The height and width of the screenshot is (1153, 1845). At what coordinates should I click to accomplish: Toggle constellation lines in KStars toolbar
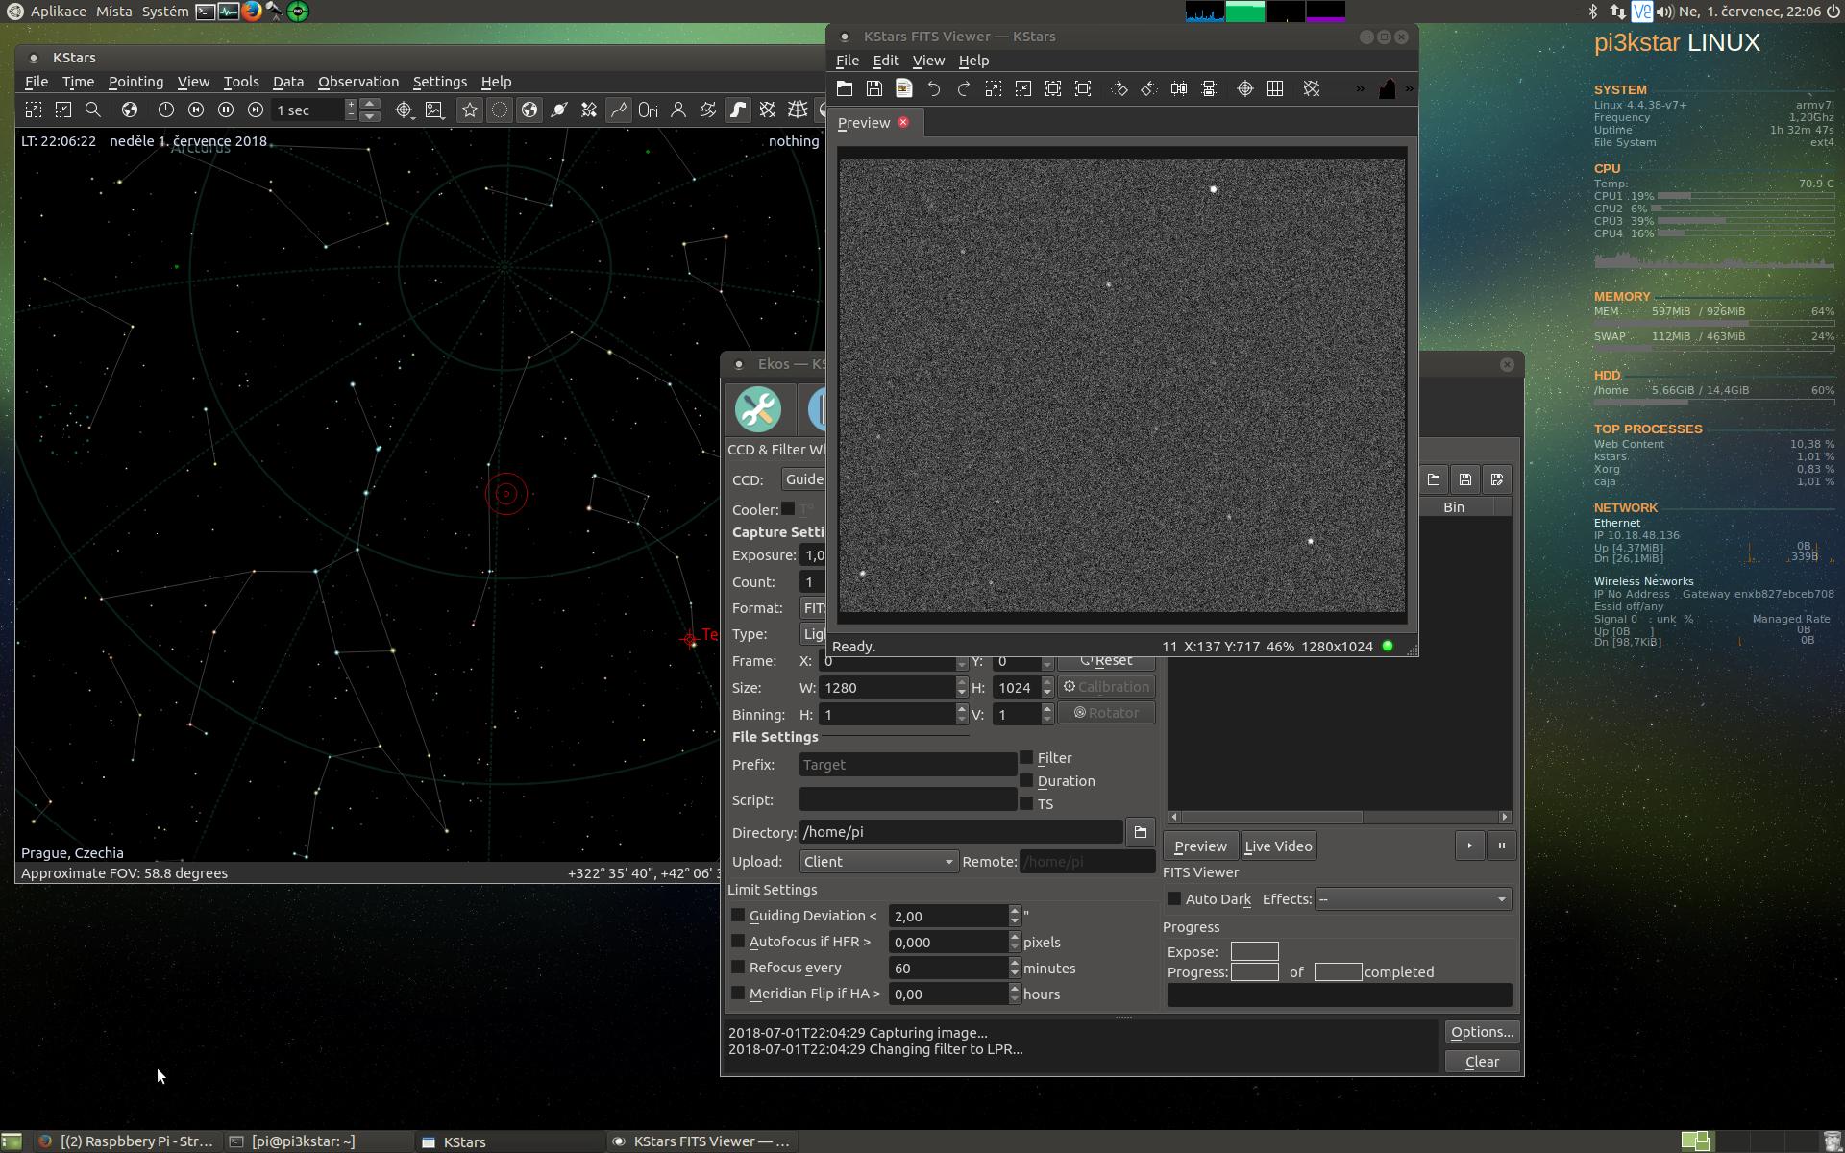coord(618,110)
